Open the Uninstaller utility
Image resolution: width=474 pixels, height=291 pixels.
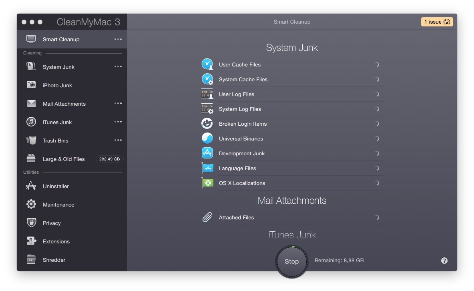click(72, 186)
